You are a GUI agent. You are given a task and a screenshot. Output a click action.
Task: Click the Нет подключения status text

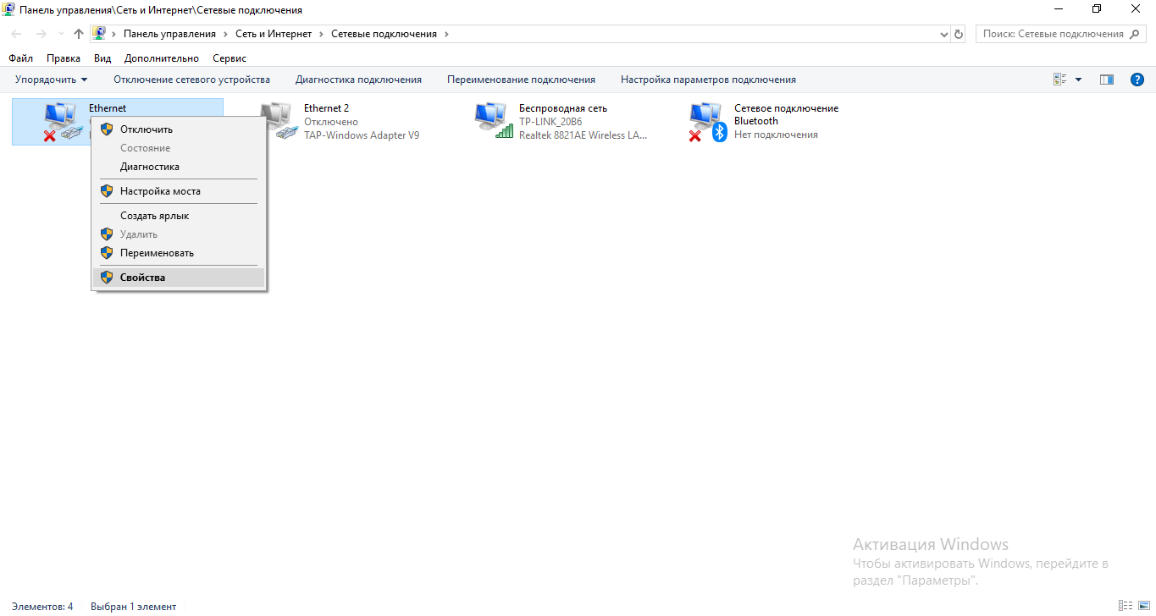tap(776, 135)
